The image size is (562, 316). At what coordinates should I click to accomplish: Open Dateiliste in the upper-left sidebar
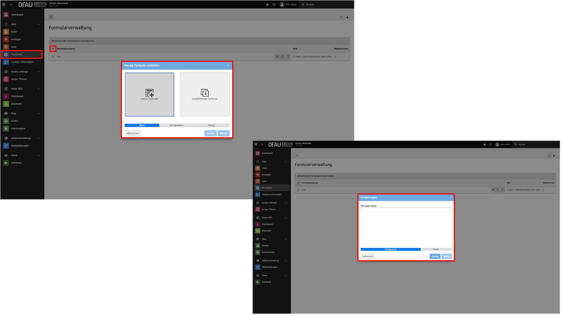coord(16,163)
